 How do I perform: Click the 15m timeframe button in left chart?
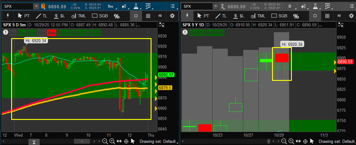pyautogui.click(x=31, y=33)
